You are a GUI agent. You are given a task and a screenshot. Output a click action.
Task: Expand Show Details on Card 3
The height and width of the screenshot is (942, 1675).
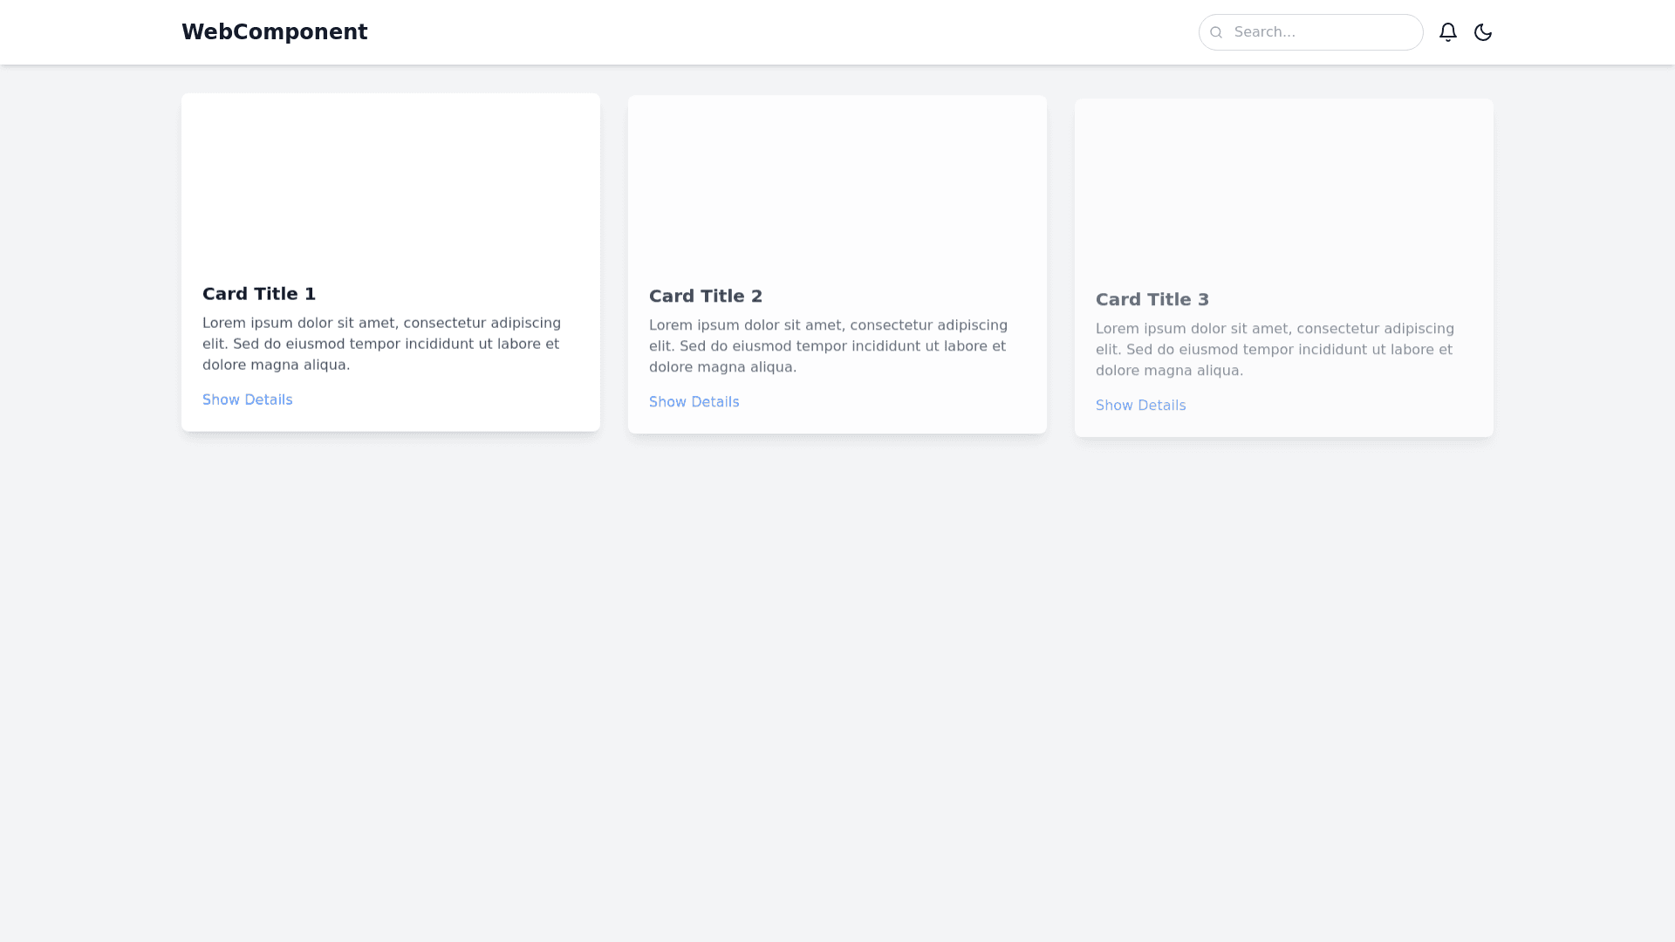tap(1140, 406)
